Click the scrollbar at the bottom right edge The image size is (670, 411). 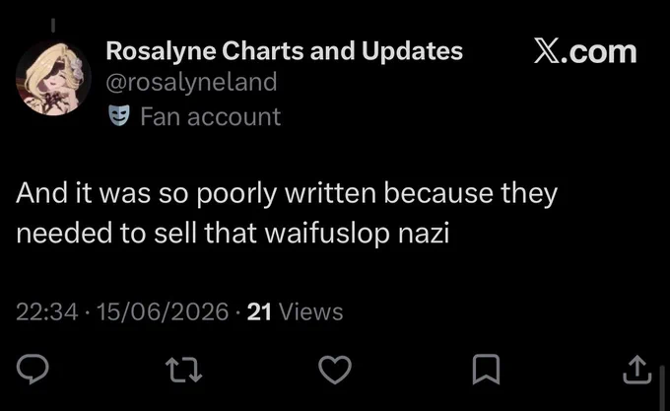click(x=662, y=388)
